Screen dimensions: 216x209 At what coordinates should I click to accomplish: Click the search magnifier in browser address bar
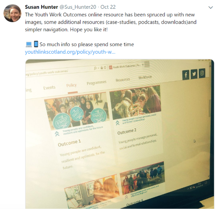[95, 68]
